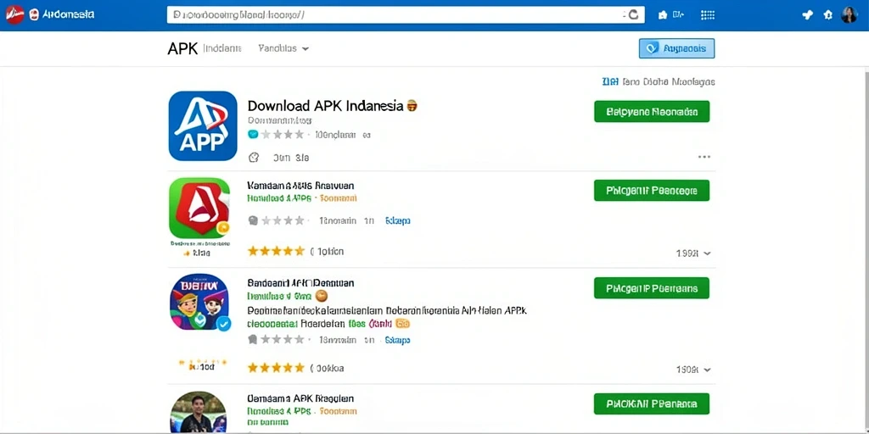Click the pin icon in the top bar
This screenshot has height=434, width=869.
808,15
